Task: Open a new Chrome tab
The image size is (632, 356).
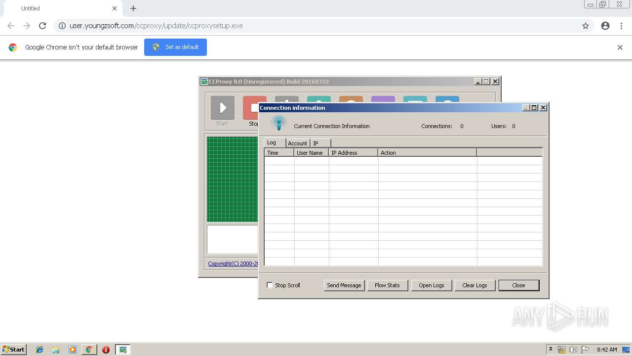Action: point(133,8)
